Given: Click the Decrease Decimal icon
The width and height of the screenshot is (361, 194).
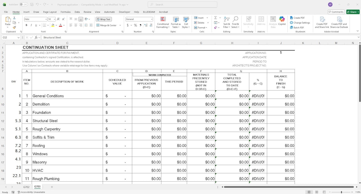Looking at the screenshot, I should point(151,25).
